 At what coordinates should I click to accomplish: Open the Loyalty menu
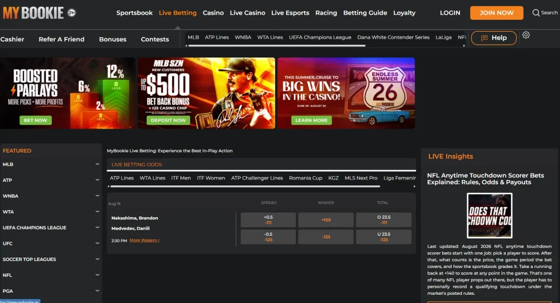click(404, 13)
